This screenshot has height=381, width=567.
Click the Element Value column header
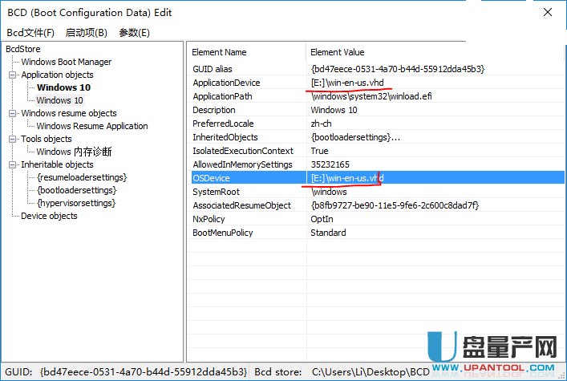[337, 52]
